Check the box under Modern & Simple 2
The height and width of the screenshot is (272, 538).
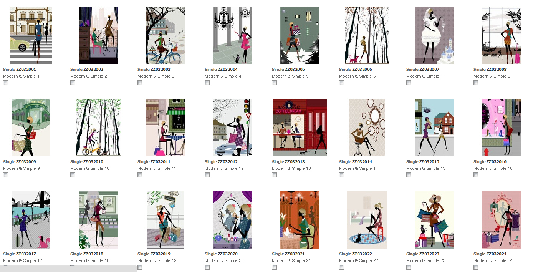[x=73, y=83]
